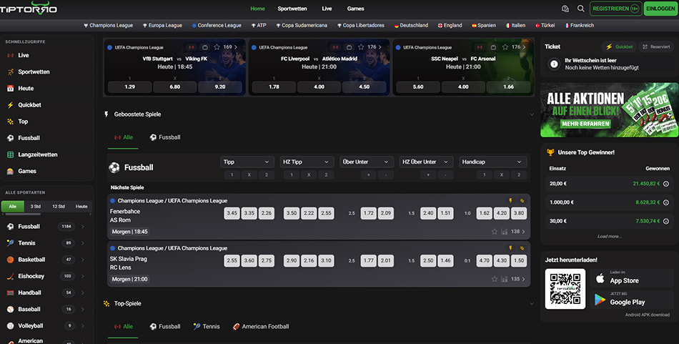Open statistics icon for Fenerbahce match
The image size is (679, 344).
pyautogui.click(x=504, y=231)
